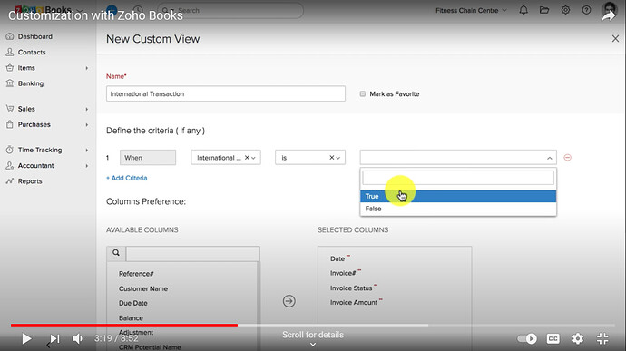The width and height of the screenshot is (626, 351).
Task: Move column with right arrow circle button
Action: click(289, 301)
